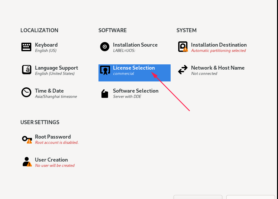
Task: Click the highlighted License Selection title
Action: pyautogui.click(x=134, y=68)
